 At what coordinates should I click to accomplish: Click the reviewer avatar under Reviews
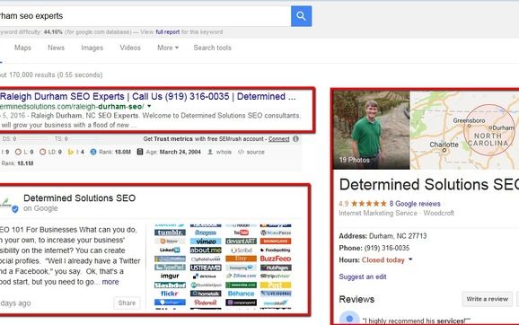[349, 319]
